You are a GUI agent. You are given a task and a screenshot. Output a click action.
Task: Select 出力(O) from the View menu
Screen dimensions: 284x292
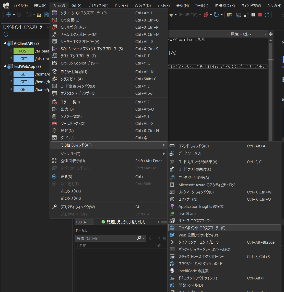[x=109, y=109]
